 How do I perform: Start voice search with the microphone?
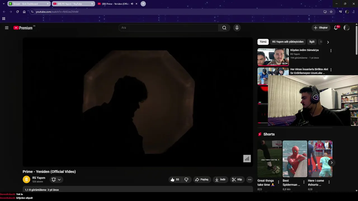[x=237, y=28]
